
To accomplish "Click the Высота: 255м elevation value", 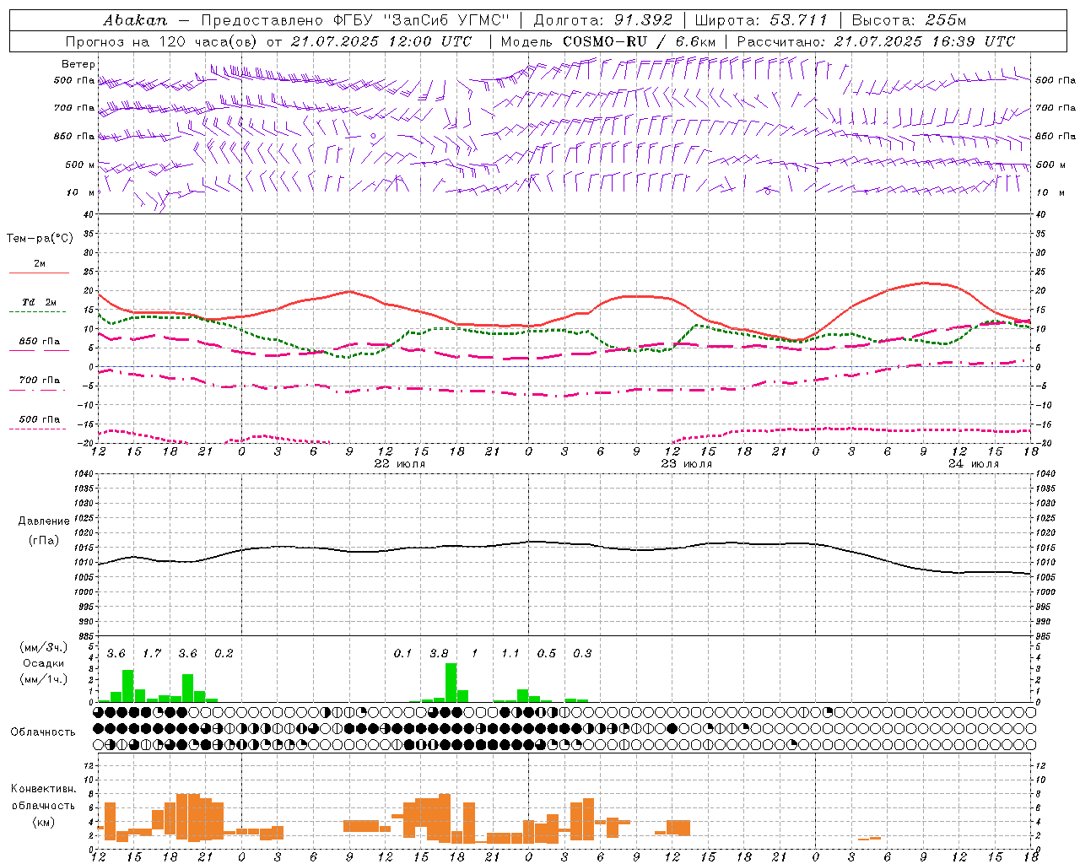I will point(909,20).
